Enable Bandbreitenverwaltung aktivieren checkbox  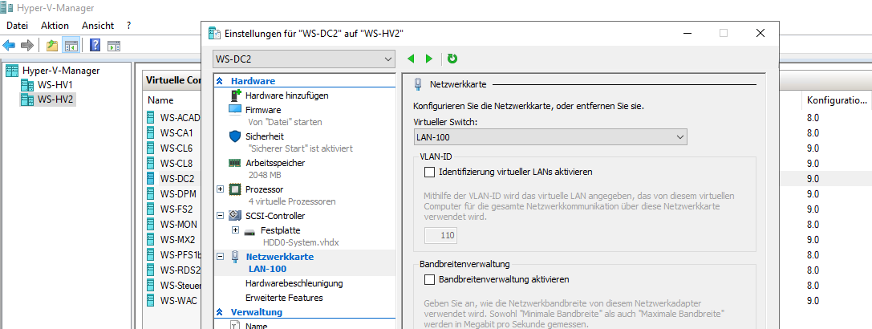pyautogui.click(x=429, y=279)
